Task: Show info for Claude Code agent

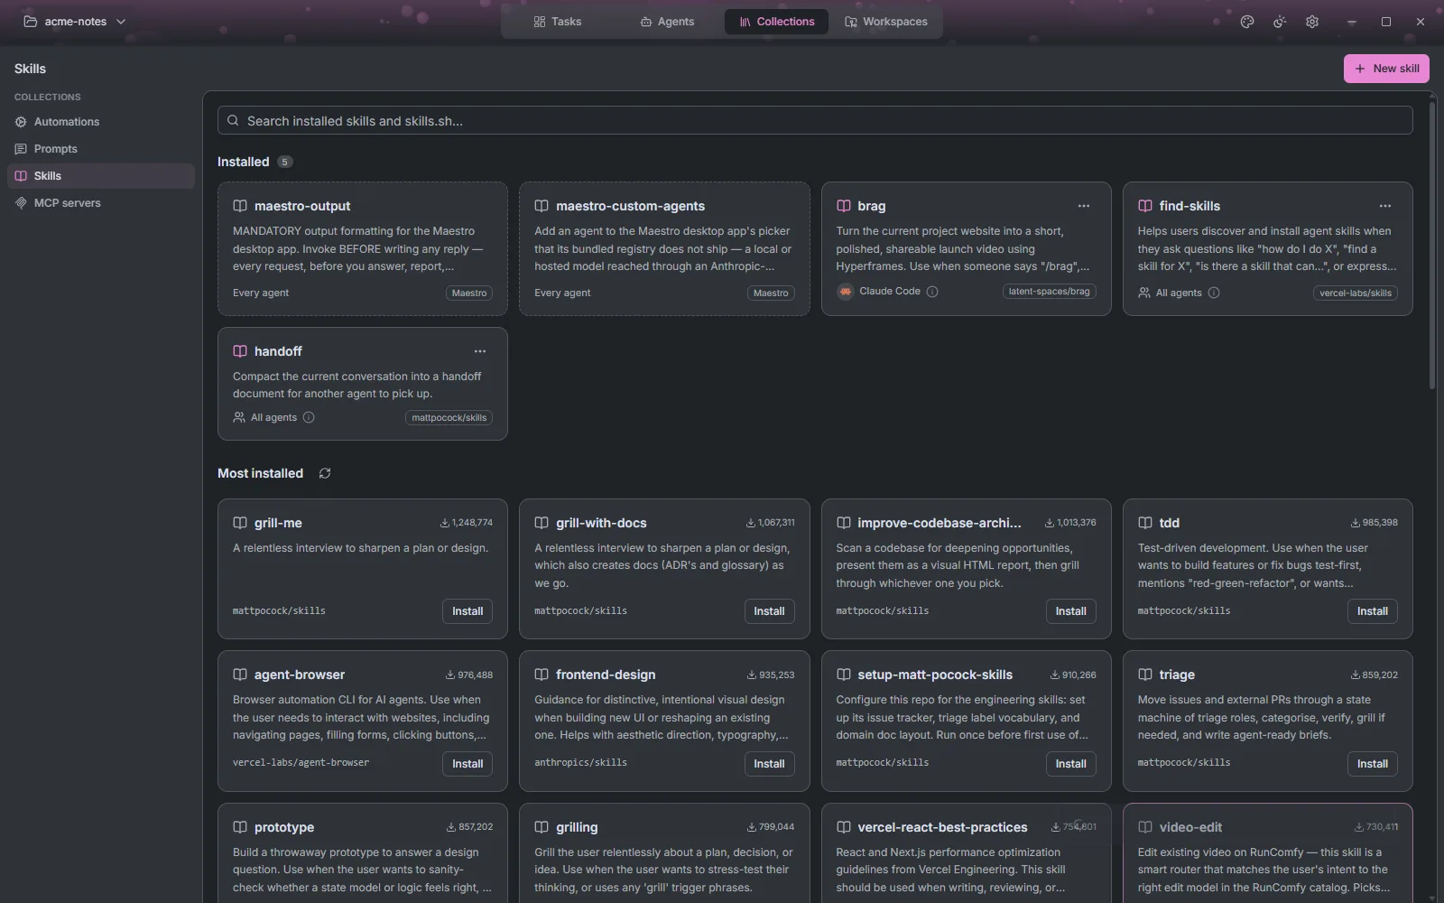Action: [x=932, y=292]
